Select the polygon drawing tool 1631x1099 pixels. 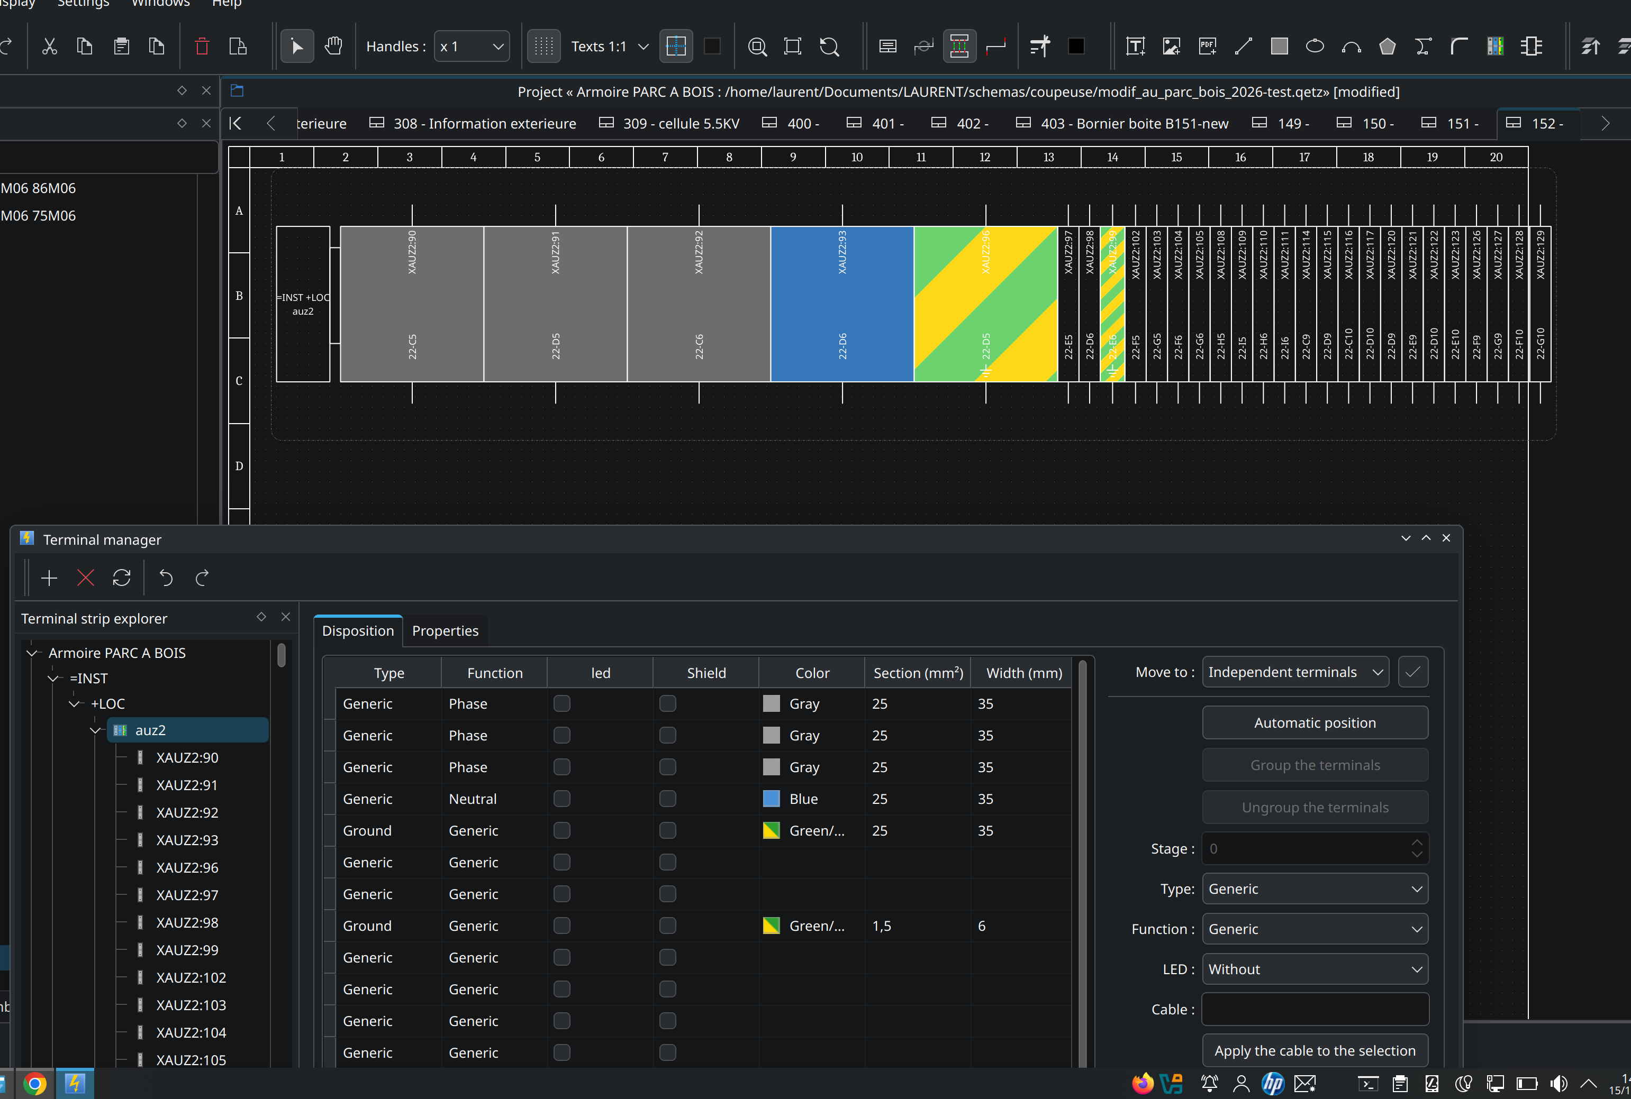[x=1387, y=46]
